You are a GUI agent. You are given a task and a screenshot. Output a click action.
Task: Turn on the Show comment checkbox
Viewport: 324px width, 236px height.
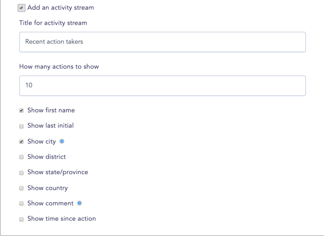click(x=21, y=203)
